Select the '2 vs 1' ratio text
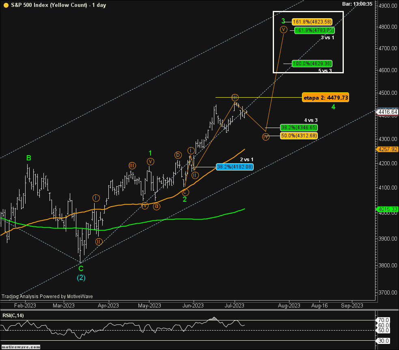The image size is (399, 350). pos(246,160)
